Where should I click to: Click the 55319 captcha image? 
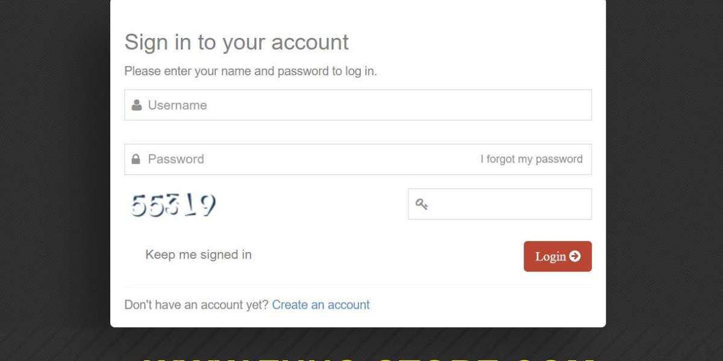[x=173, y=205]
